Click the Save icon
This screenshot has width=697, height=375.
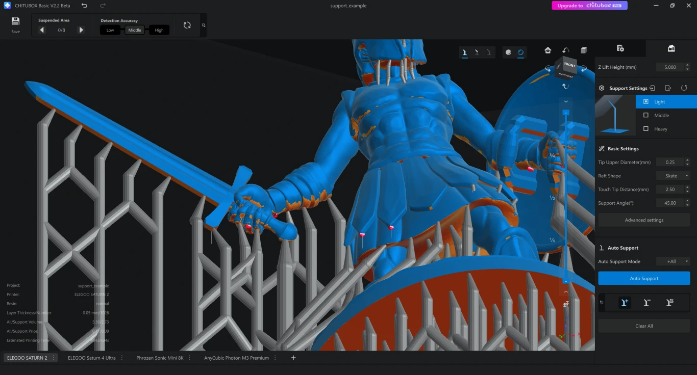coord(15,21)
